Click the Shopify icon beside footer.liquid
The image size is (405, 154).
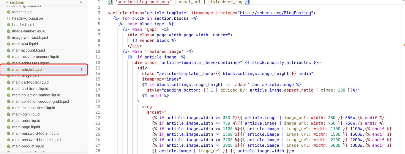coord(9,12)
